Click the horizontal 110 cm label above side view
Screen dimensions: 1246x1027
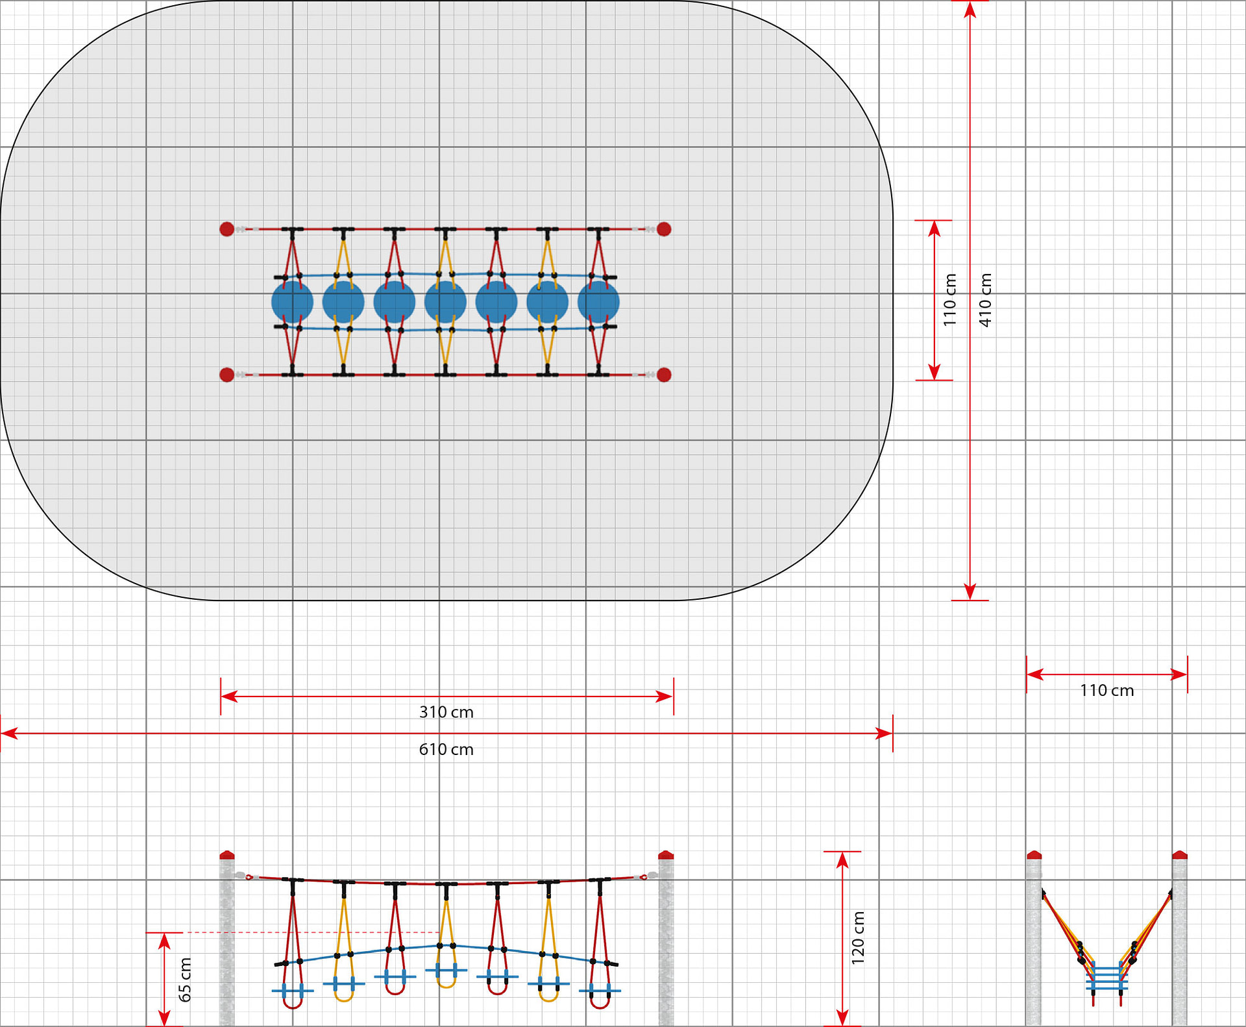click(1106, 691)
